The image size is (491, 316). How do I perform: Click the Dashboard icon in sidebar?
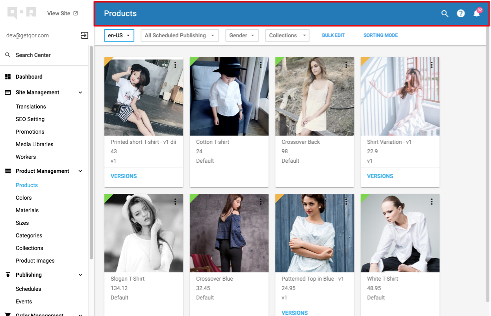tap(8, 77)
